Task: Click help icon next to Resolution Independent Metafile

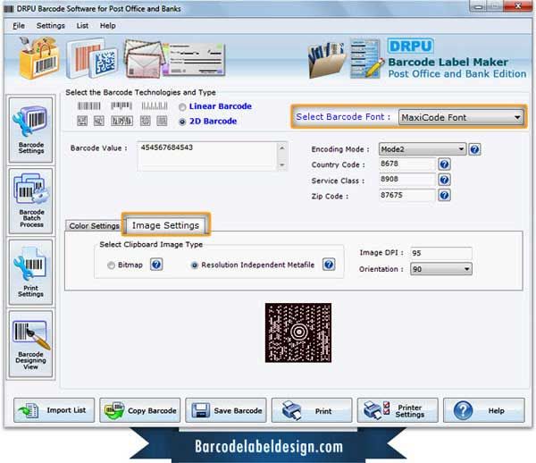Action: 329,265
